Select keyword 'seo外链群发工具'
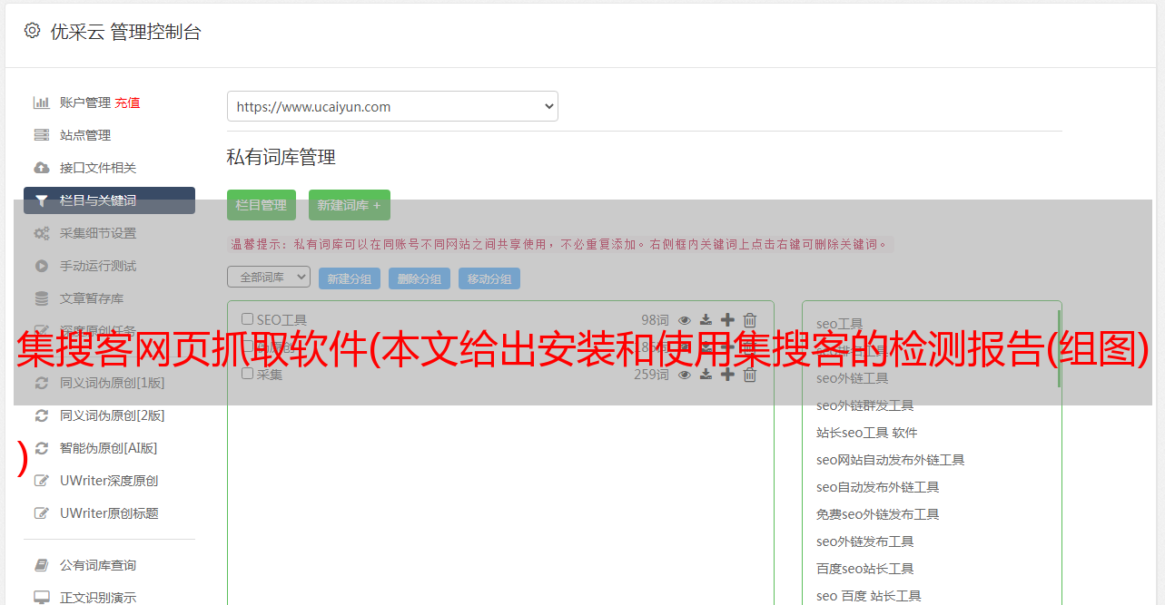 point(864,405)
